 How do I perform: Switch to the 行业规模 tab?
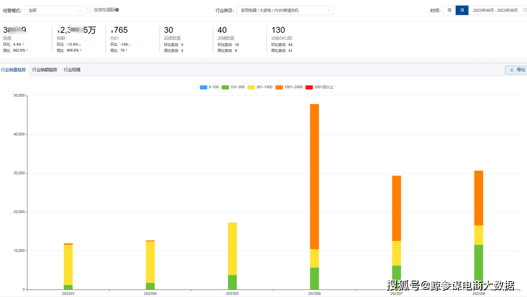[x=72, y=70]
